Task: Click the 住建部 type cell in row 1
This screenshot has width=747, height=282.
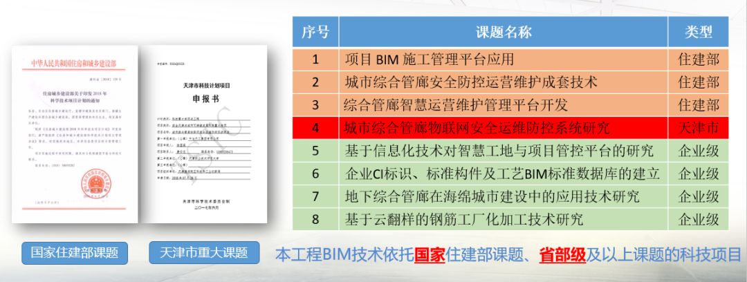Action: click(699, 59)
